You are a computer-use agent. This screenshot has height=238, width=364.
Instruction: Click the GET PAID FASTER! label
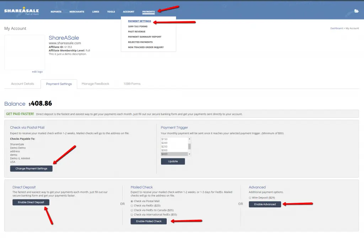[20, 114]
